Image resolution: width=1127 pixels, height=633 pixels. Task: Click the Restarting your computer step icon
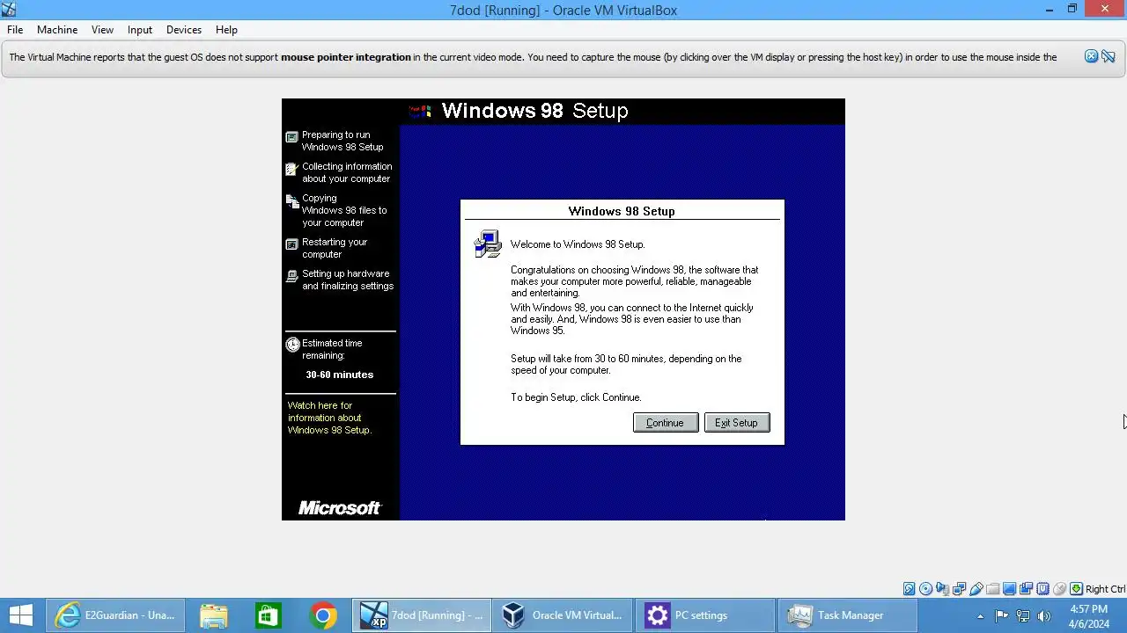pyautogui.click(x=291, y=244)
